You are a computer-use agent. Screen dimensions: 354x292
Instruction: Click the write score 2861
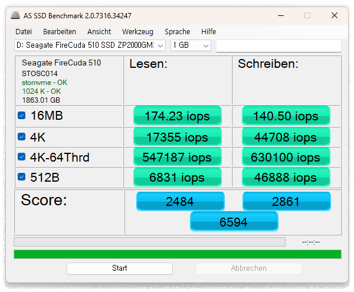point(287,201)
